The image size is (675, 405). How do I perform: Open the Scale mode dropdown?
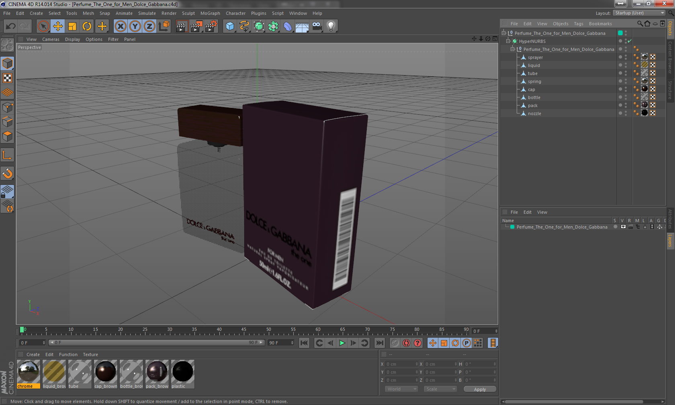[x=440, y=389]
